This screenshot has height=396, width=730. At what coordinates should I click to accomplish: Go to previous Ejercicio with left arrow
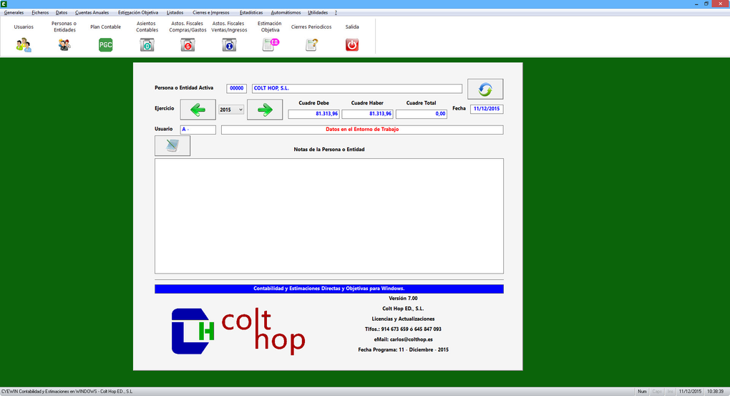(198, 110)
